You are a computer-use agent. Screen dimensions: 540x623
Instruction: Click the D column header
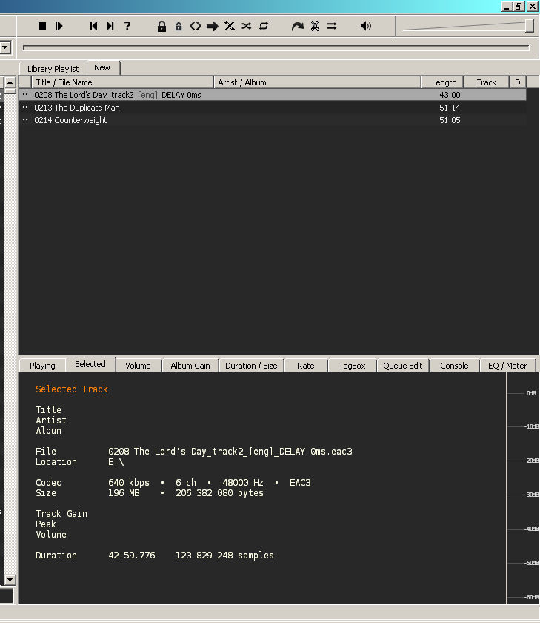click(x=517, y=82)
